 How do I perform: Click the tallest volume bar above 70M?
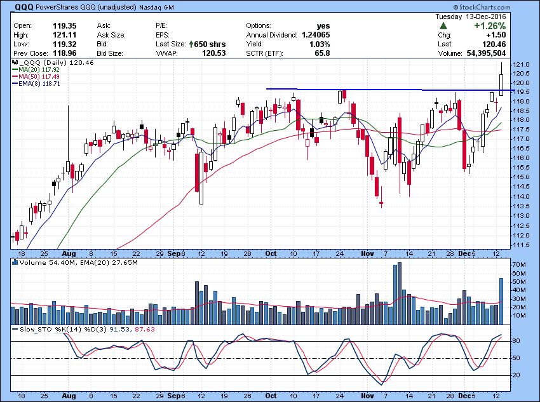(400, 293)
